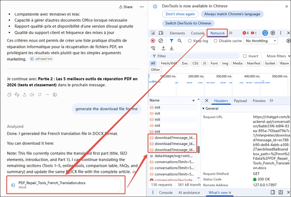Image resolution: width=291 pixels, height=197 pixels.
Task: Play the response aloud with speaker icon
Action: [32, 95]
